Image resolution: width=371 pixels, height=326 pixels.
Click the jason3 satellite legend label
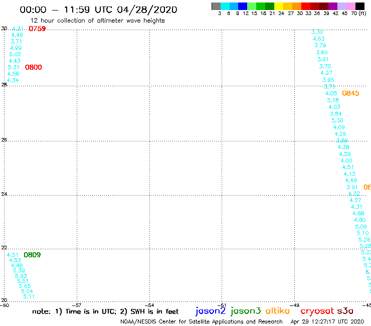click(246, 311)
